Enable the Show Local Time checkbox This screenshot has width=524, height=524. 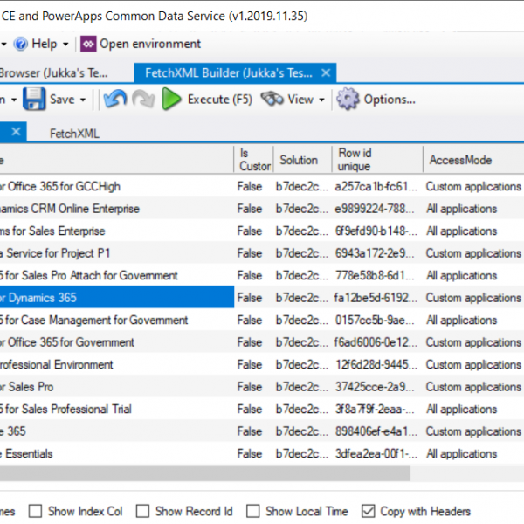[x=253, y=511]
